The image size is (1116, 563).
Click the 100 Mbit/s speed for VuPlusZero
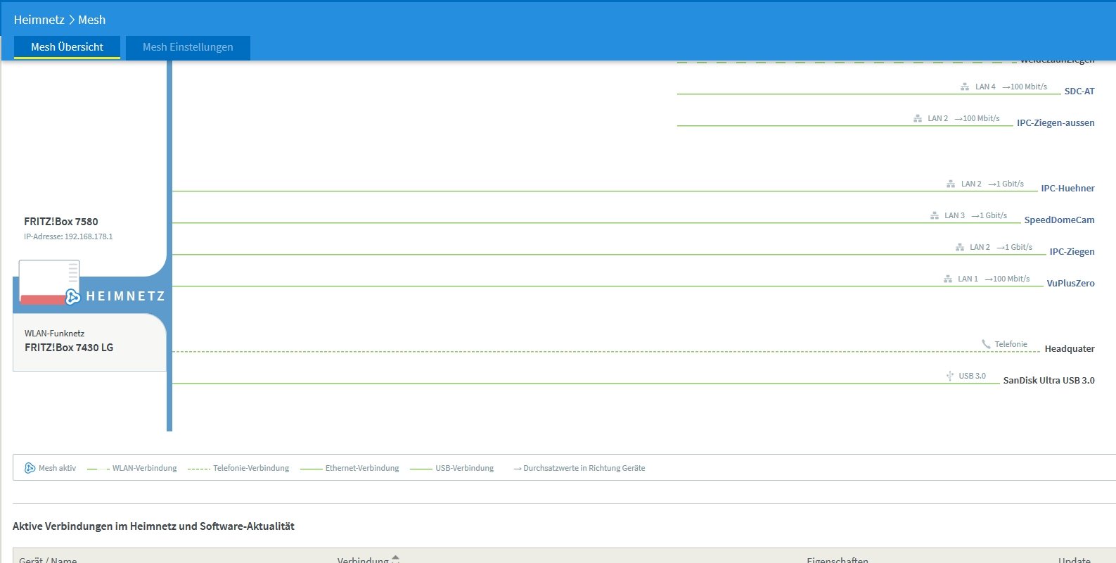[1008, 279]
